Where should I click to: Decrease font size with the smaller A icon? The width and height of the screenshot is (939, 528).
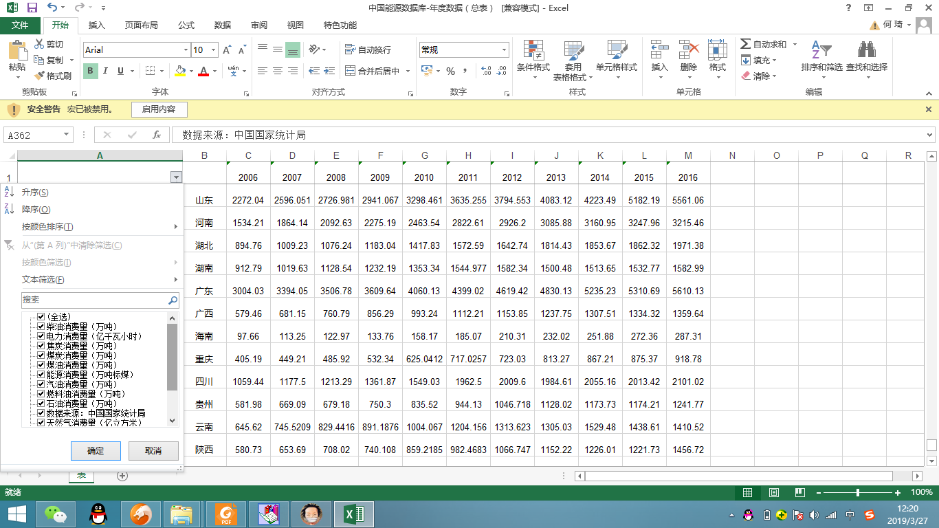tap(242, 50)
